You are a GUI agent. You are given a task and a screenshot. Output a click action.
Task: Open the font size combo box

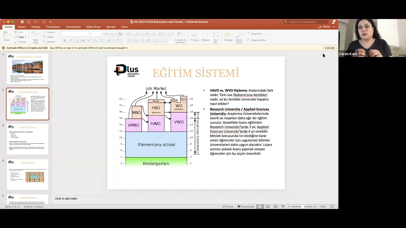(97, 34)
